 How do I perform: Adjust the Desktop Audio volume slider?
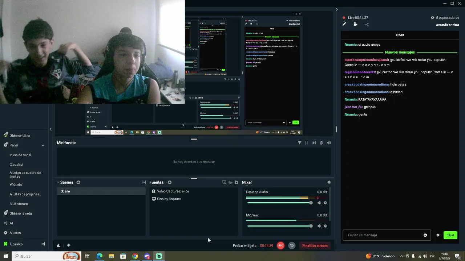(280, 203)
